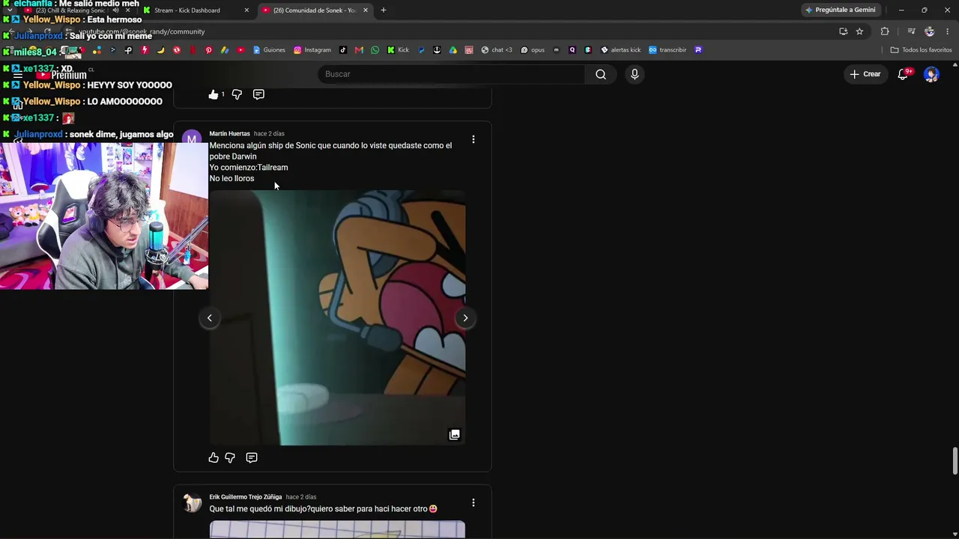Image resolution: width=959 pixels, height=539 pixels.
Task: Dislike the post above Martin Huertas
Action: [237, 94]
